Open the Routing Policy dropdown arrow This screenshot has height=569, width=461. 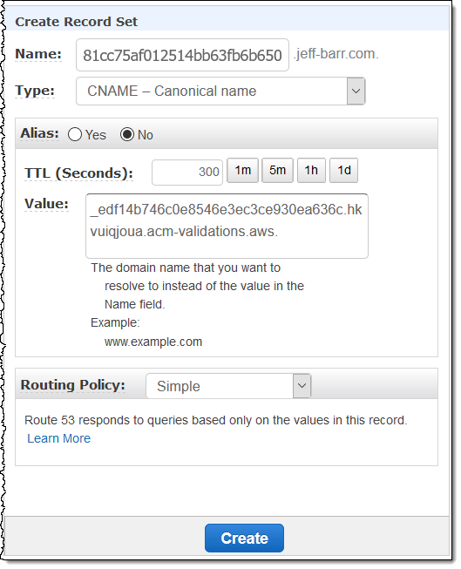point(302,385)
